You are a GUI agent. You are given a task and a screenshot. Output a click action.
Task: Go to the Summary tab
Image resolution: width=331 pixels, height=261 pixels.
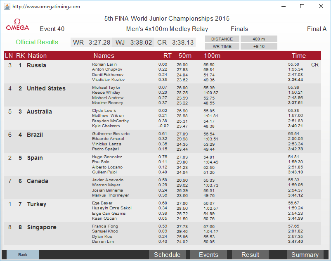coord(305,255)
